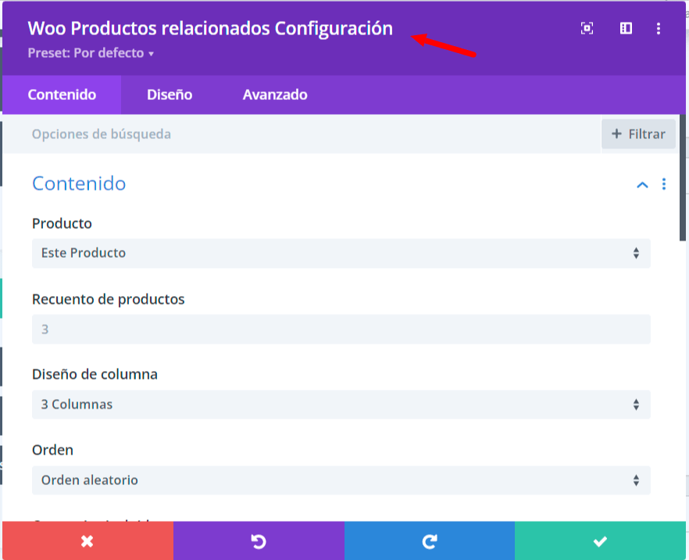Discard changes with the red X button
This screenshot has width=689, height=560.
87,540
